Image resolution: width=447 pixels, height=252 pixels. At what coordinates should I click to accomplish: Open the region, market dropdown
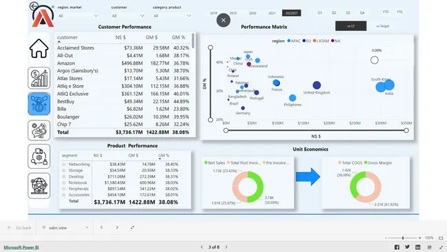[78, 16]
